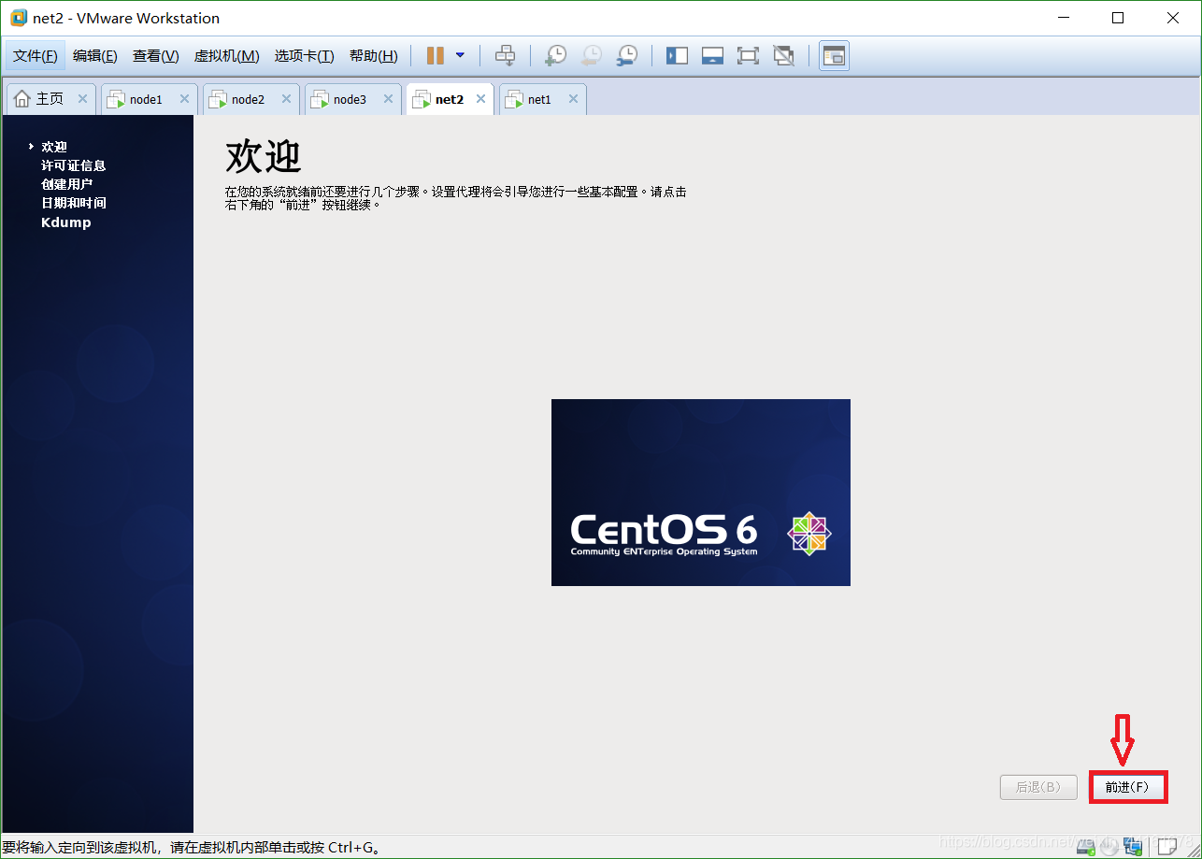Click the 后退(B) back button
This screenshot has width=1202, height=859.
tap(1037, 787)
